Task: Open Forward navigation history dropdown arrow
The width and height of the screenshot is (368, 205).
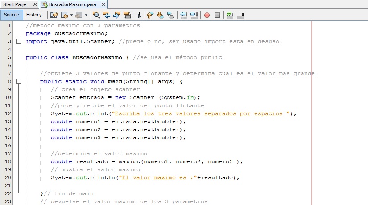Action: tap(87, 15)
